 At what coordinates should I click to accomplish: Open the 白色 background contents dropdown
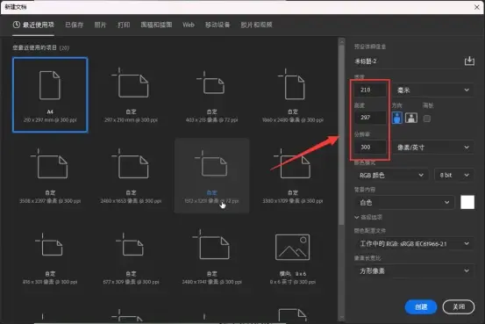pos(404,203)
